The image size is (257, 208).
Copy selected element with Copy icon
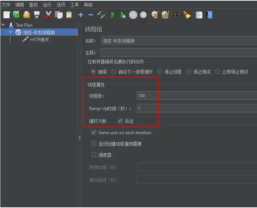tap(59, 15)
